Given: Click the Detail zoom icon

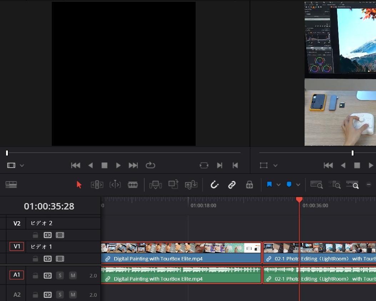Looking at the screenshot, I should tap(334, 185).
